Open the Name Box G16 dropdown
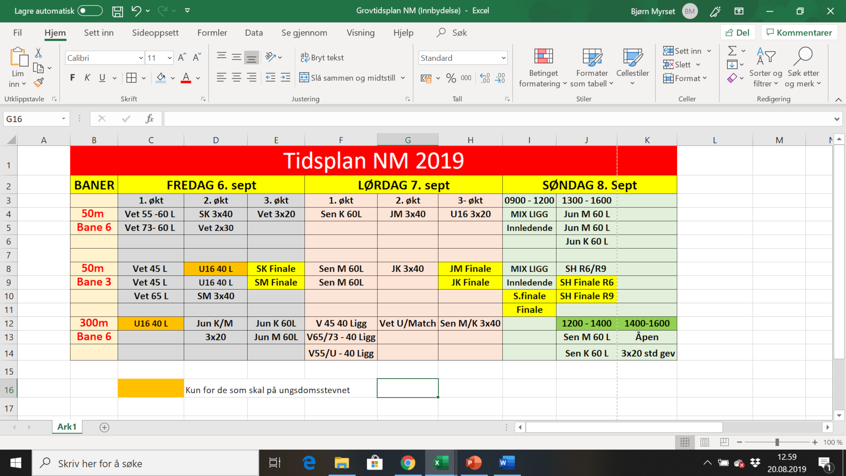Image resolution: width=846 pixels, height=476 pixels. tap(63, 119)
